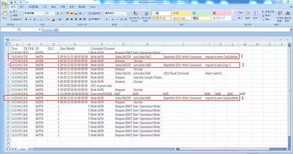Click the Save icon in quick access toolbar
Viewport: 293px width, 154px height.
11,2
